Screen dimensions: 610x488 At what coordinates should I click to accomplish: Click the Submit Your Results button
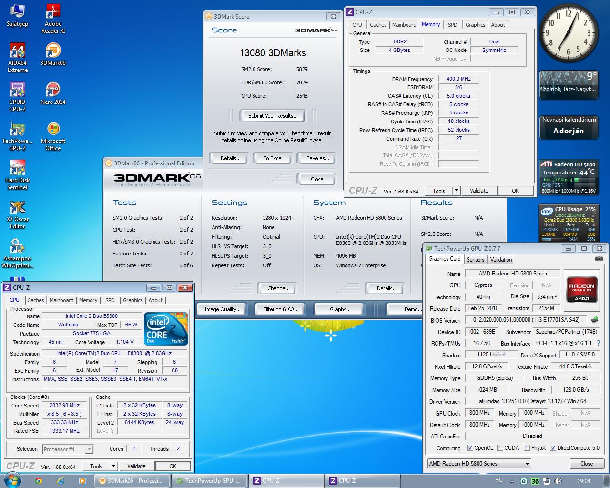click(x=273, y=116)
